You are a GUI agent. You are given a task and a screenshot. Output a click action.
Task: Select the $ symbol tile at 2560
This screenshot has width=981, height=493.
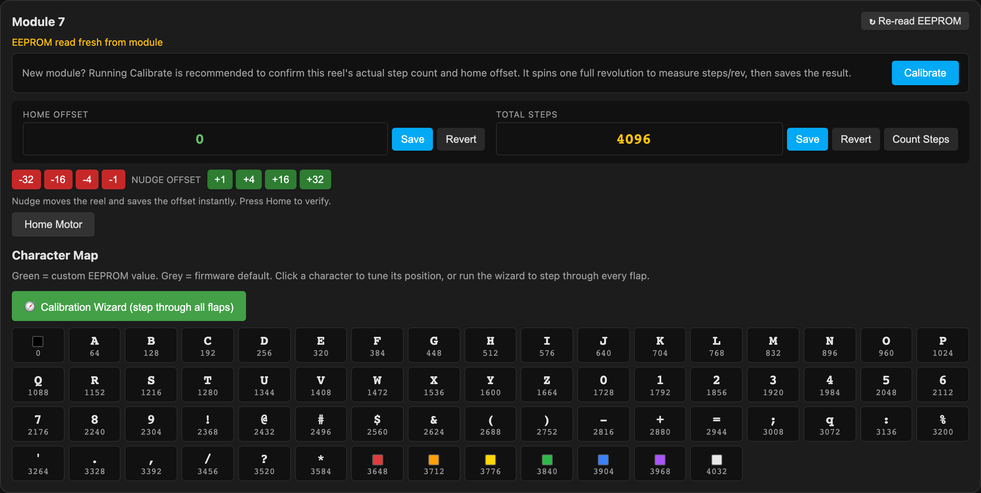tap(377, 424)
